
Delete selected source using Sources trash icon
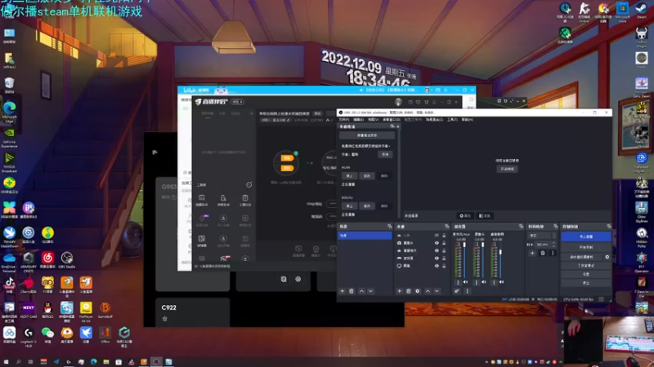408,291
